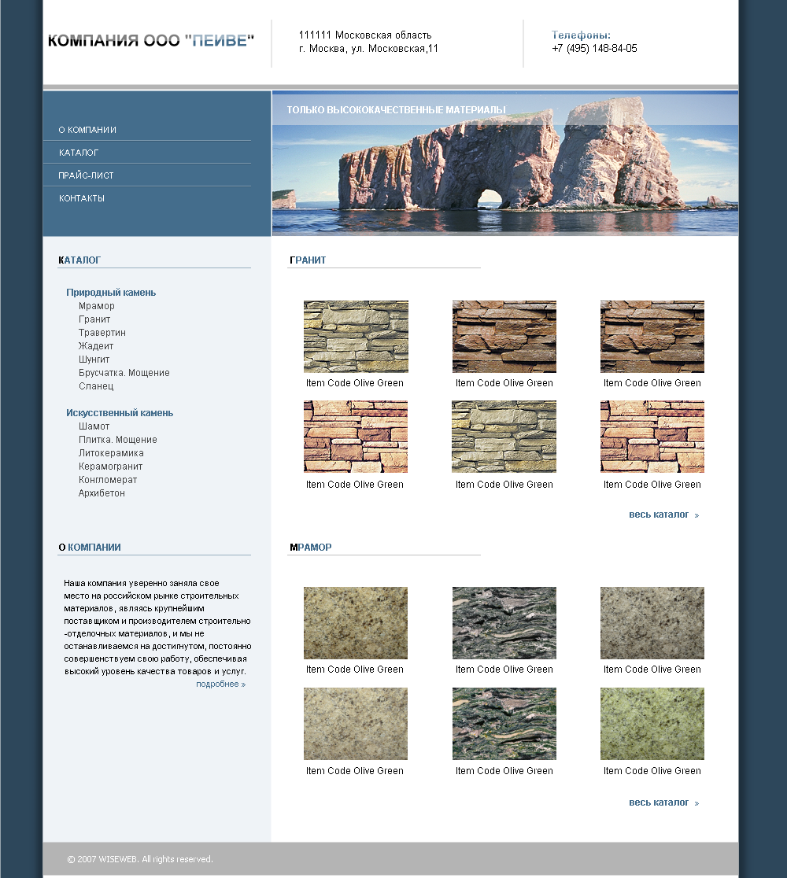The height and width of the screenshot is (878, 787).
Task: Open first marble thumbnail, beige speckled
Action: point(356,622)
